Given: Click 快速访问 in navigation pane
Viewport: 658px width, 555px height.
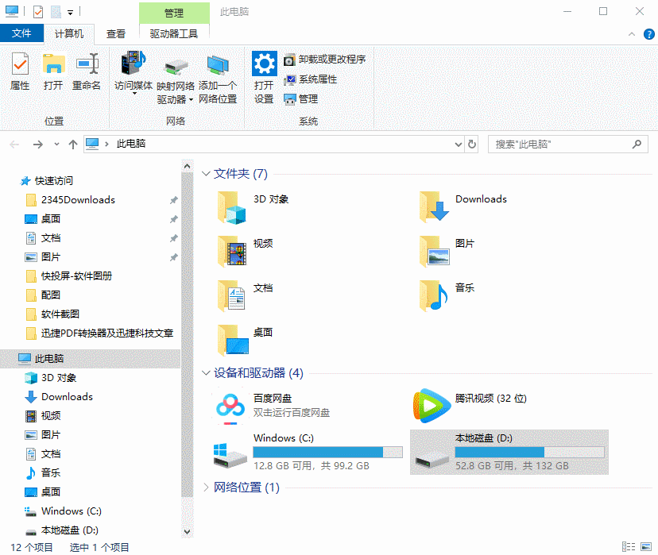Looking at the screenshot, I should point(54,181).
